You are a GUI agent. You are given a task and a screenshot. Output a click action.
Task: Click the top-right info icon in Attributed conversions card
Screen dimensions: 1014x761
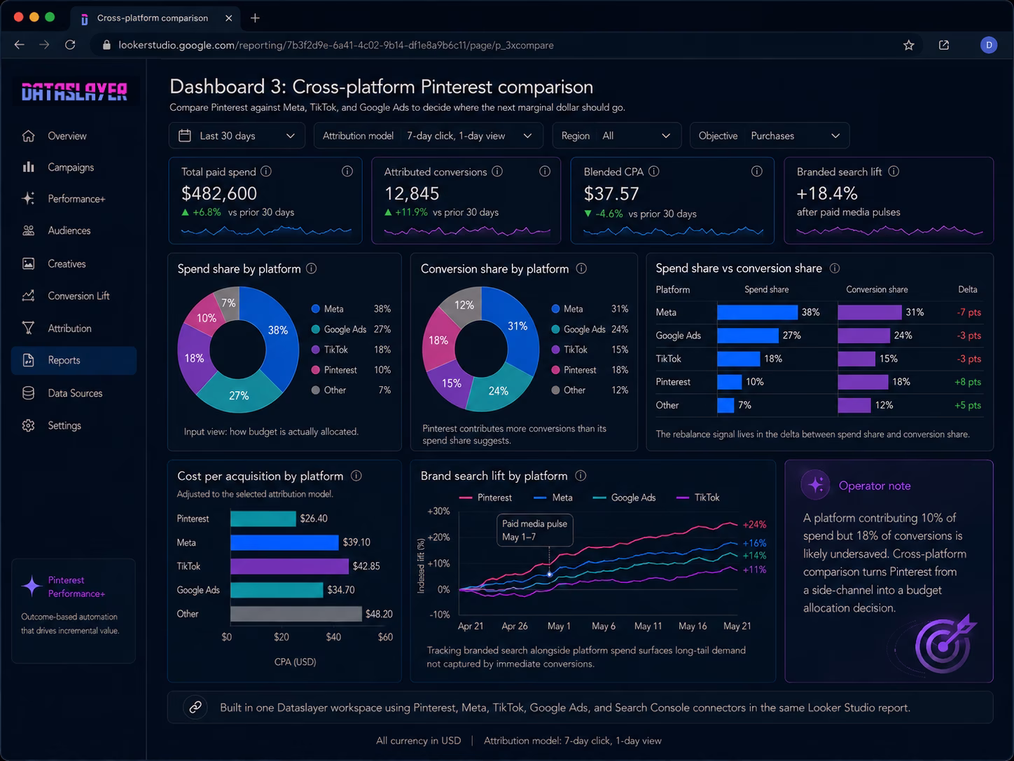click(545, 172)
